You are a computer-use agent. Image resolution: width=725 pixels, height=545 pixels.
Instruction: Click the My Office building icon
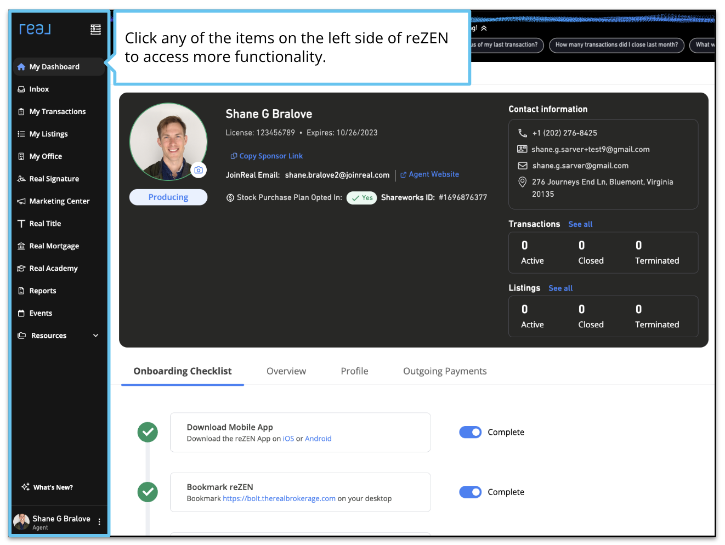(21, 156)
